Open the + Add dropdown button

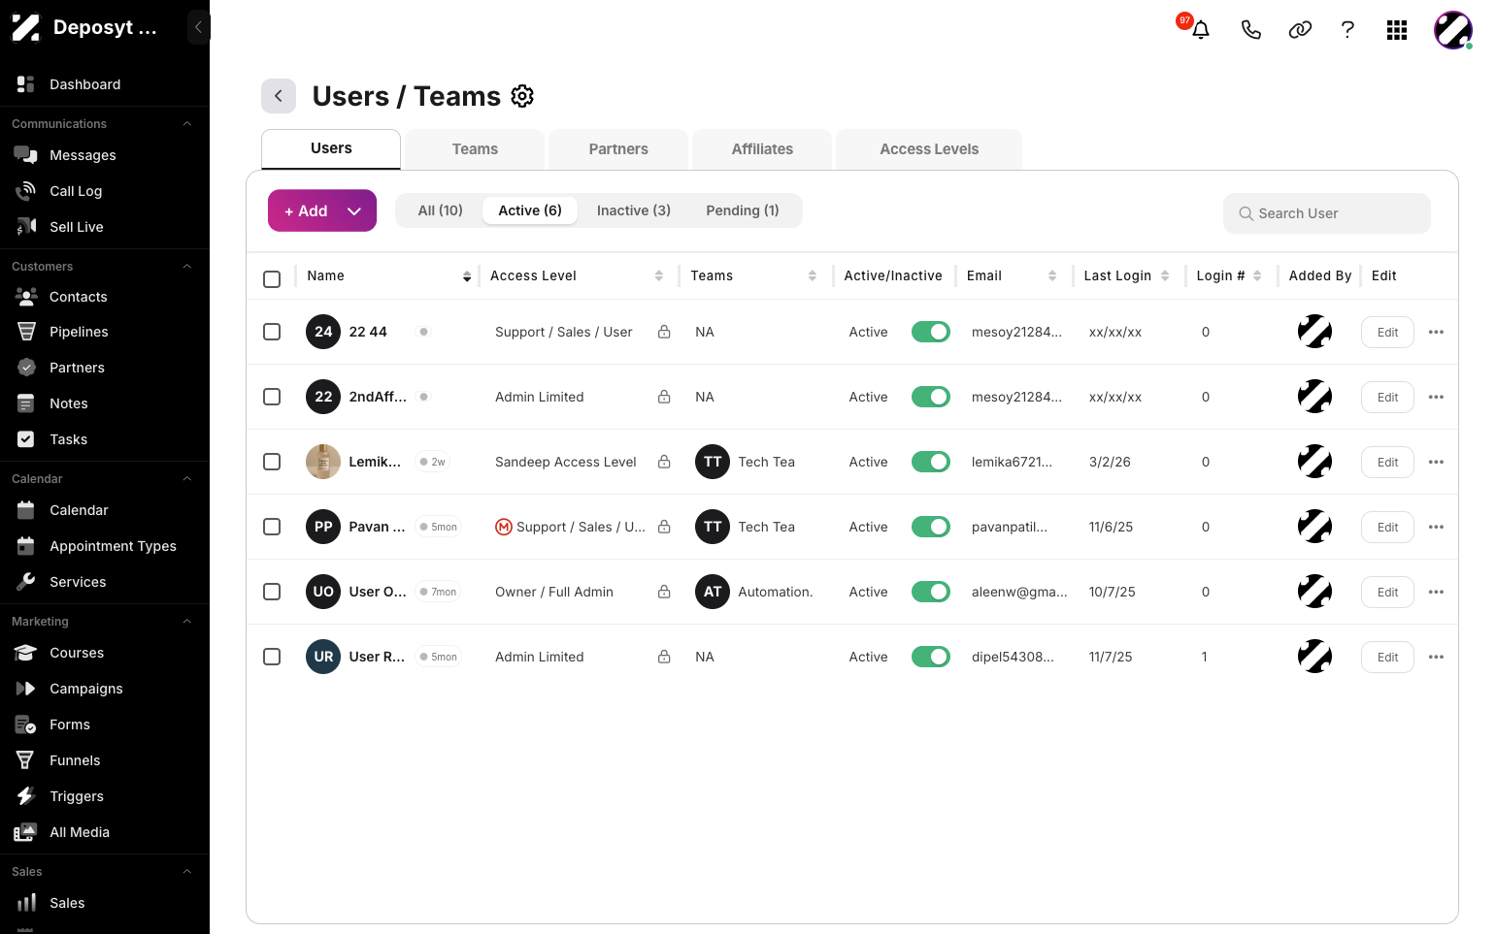pos(322,210)
